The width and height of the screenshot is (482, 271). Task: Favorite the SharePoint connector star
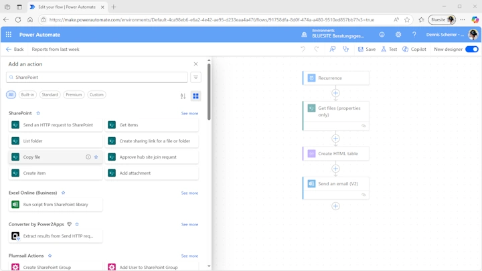click(x=38, y=113)
